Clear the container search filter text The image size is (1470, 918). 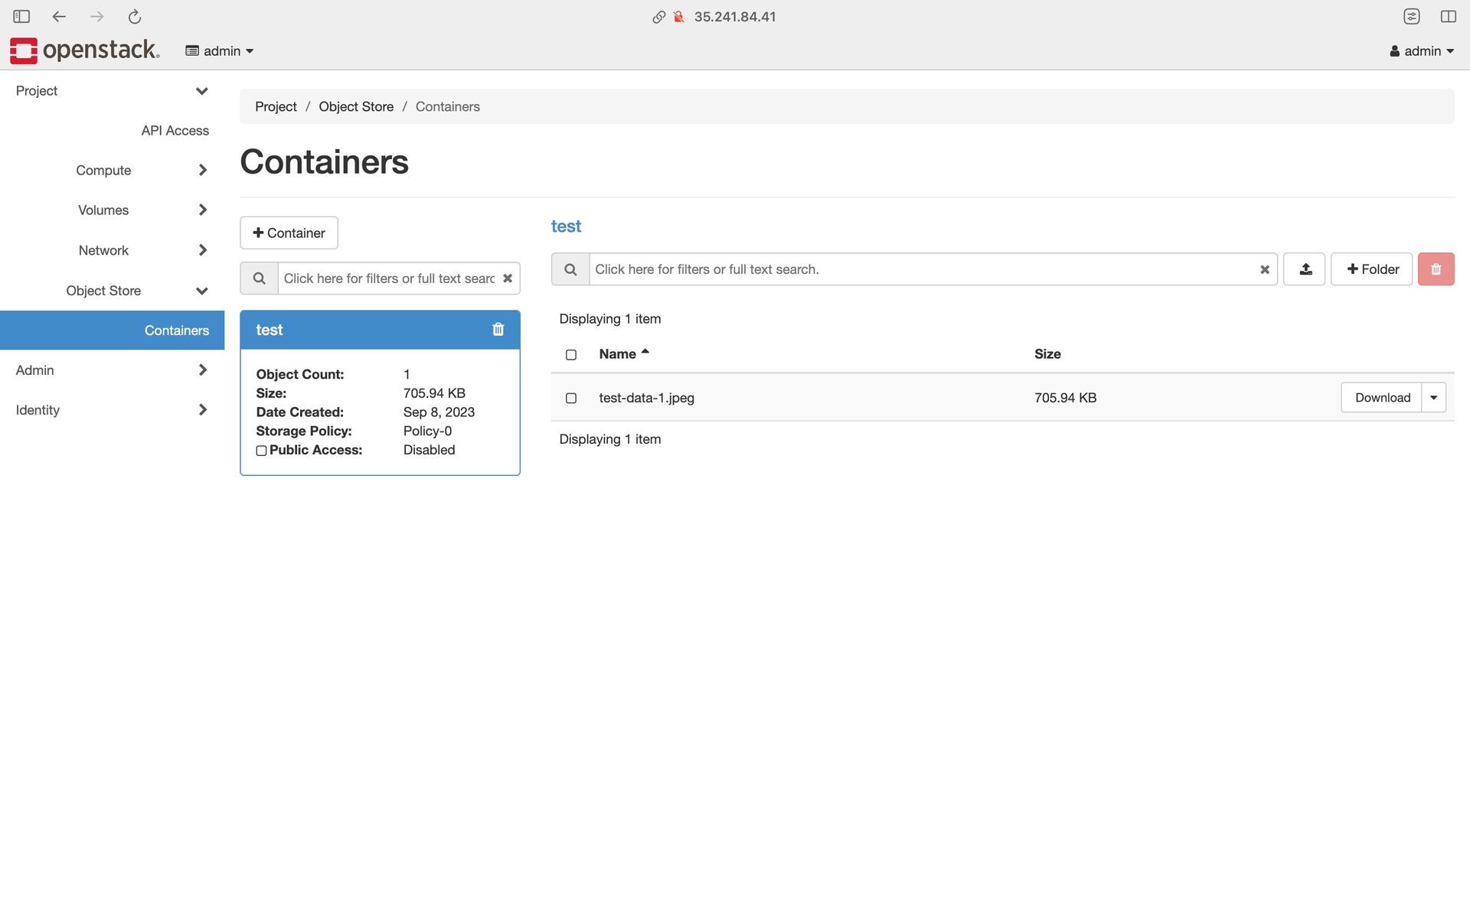pyautogui.click(x=507, y=278)
